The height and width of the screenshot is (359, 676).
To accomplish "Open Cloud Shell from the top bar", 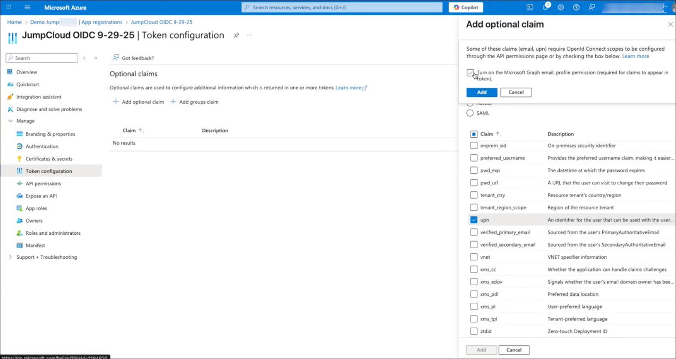I will coord(530,7).
